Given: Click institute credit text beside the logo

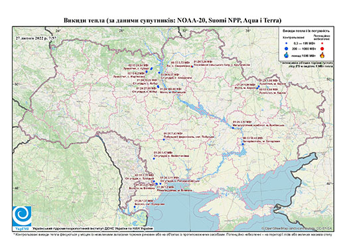Looking at the screenshot, I should click(x=93, y=228).
